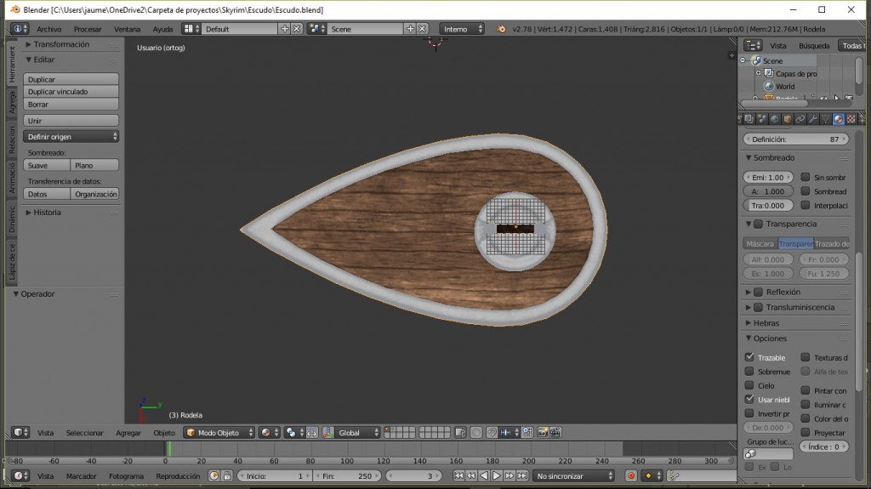The height and width of the screenshot is (489, 871).
Task: Open the Archivo menu
Action: (x=48, y=29)
